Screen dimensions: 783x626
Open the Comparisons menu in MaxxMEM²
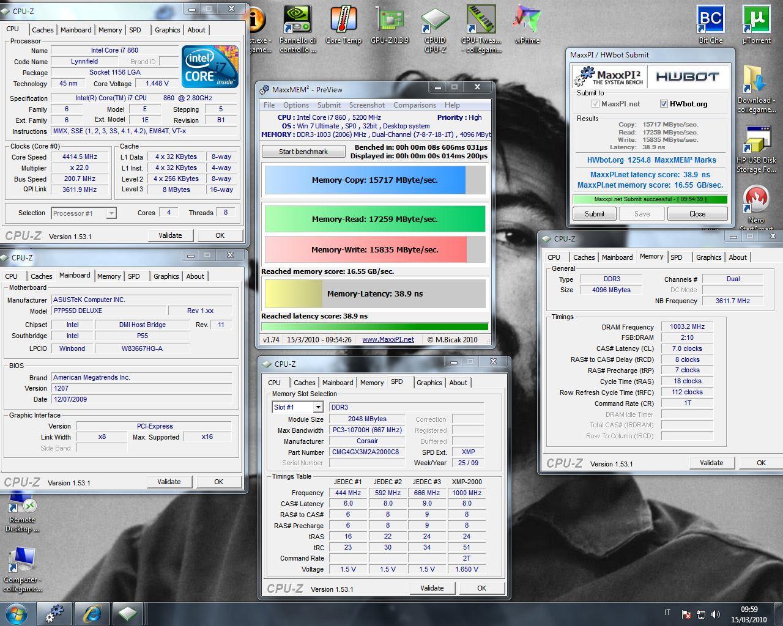click(415, 105)
